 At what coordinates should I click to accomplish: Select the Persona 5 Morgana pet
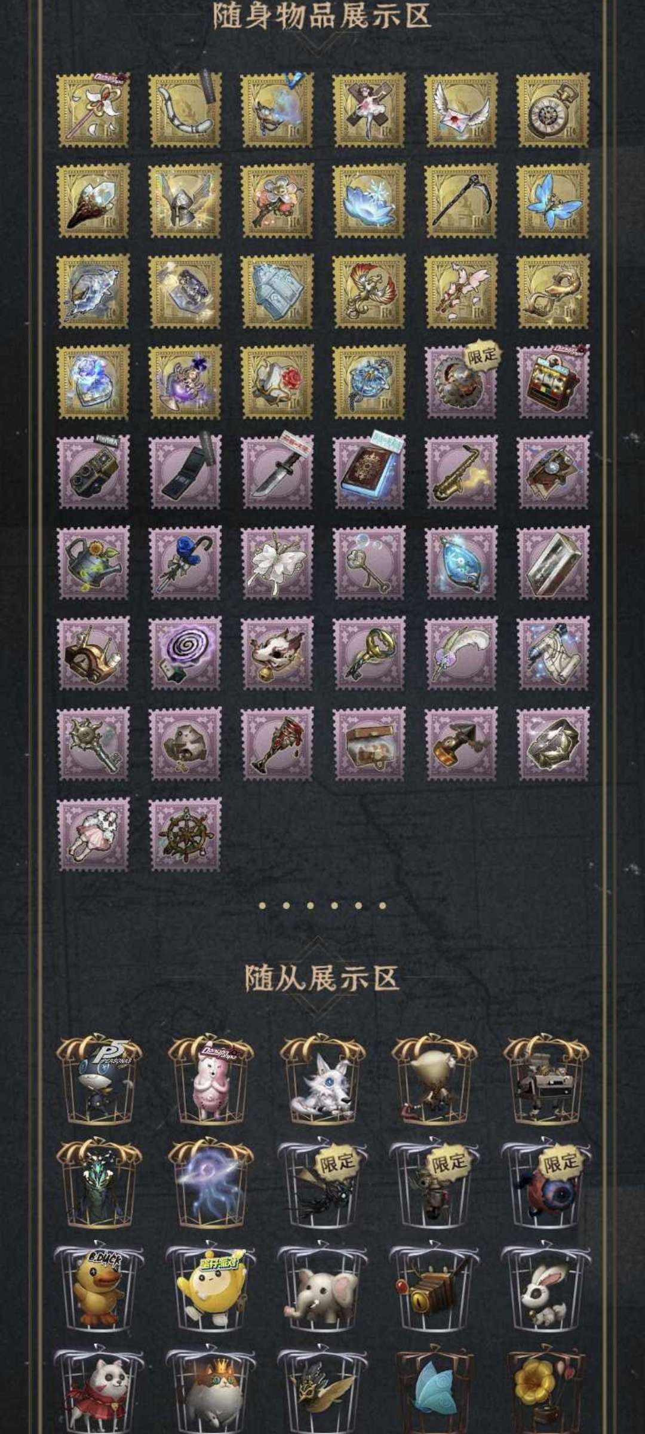click(x=99, y=1082)
